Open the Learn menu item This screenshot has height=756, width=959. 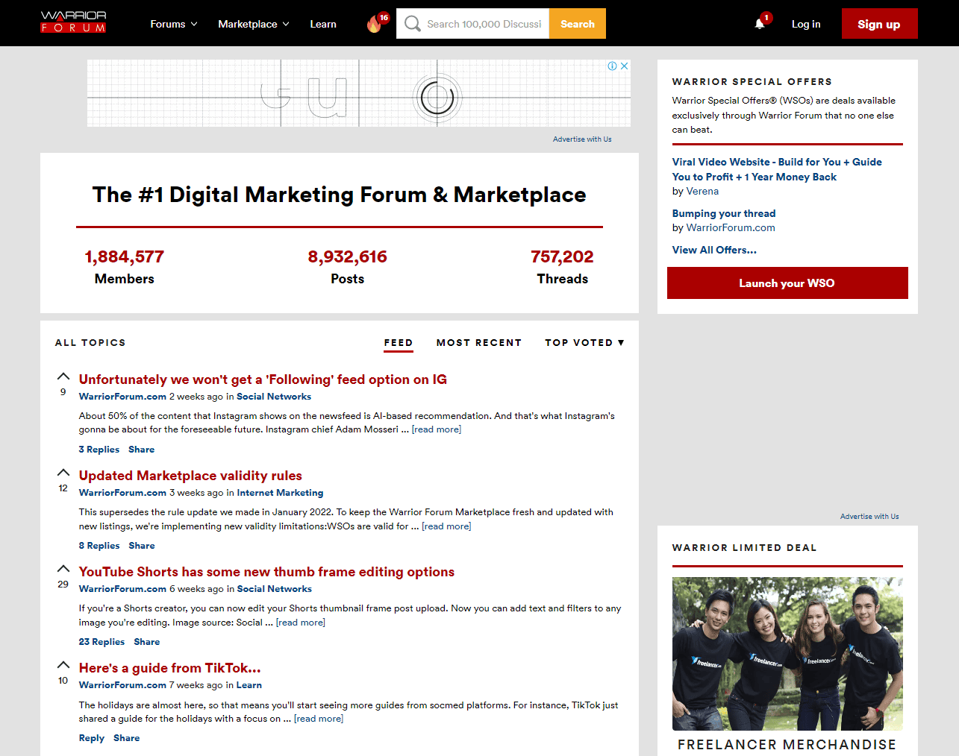tap(323, 24)
